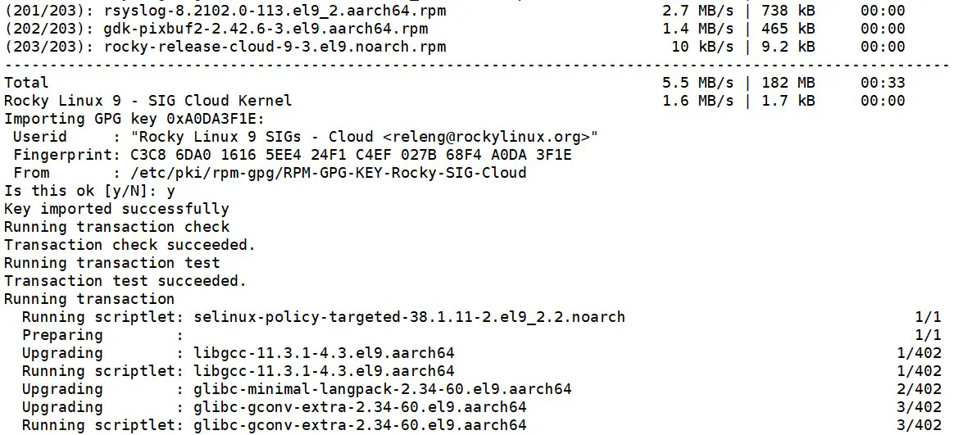Click the selinux-policy-targeted scriptlet package name

pyautogui.click(x=409, y=317)
